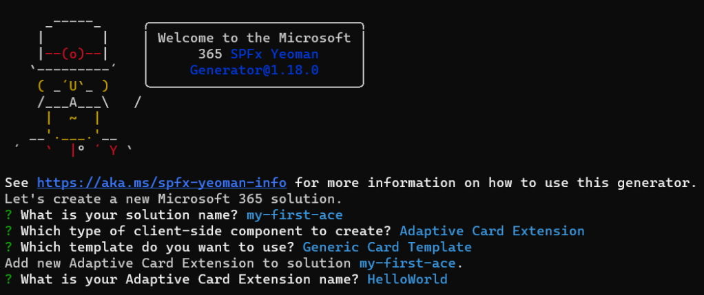This screenshot has height=295, width=704.
Task: Click the Yeoman mascot's yellow face
Action: pos(72,86)
